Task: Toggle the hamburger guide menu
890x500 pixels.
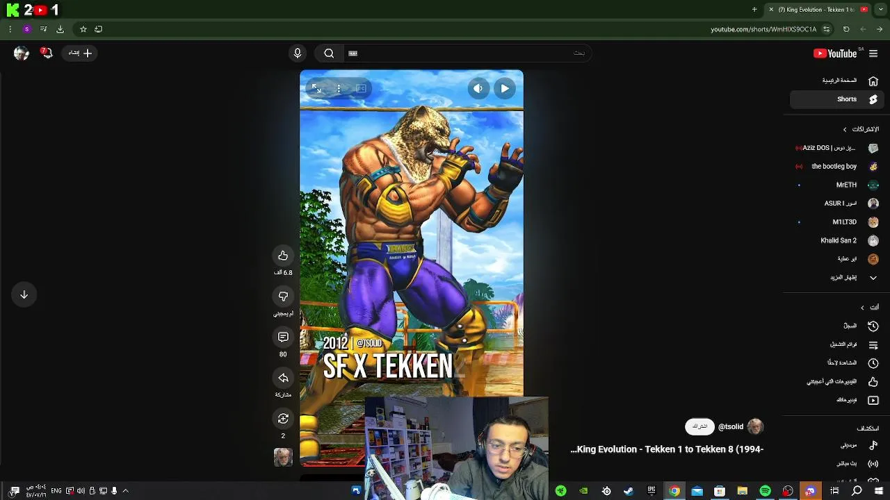Action: point(873,53)
